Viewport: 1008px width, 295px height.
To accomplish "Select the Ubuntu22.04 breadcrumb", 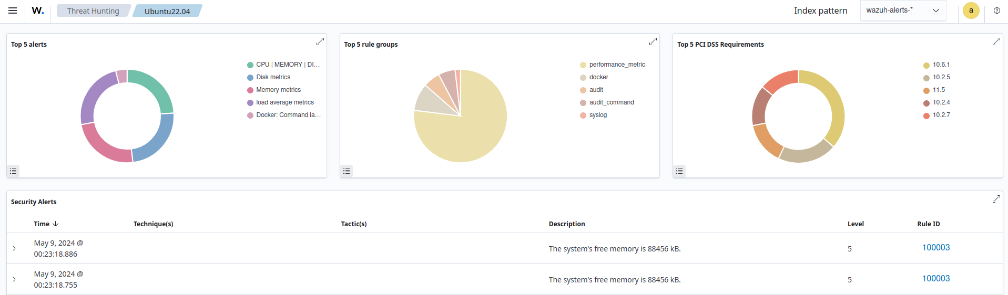I will click(167, 11).
